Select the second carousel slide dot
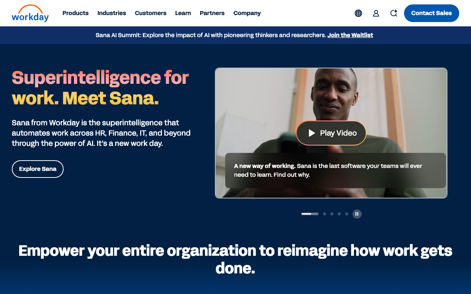471x294 pixels. [x=325, y=214]
